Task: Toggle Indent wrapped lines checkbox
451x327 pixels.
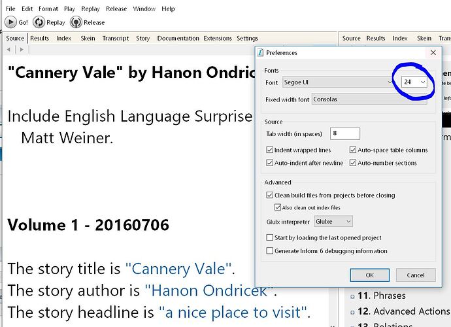Action: (x=270, y=150)
